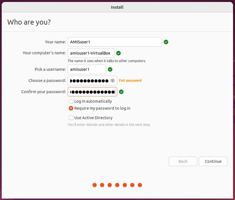Click the green checkmark beside Your name field
This screenshot has width=235, height=200.
coord(166,42)
